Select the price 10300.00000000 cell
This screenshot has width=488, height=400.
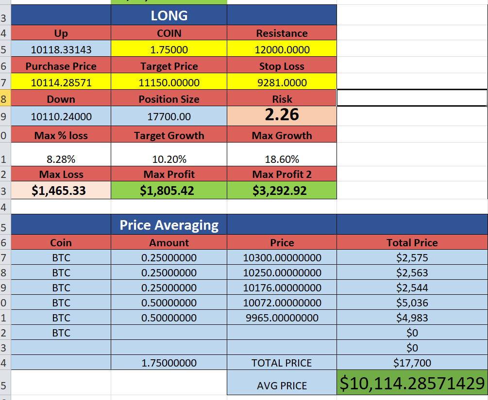[x=282, y=257]
